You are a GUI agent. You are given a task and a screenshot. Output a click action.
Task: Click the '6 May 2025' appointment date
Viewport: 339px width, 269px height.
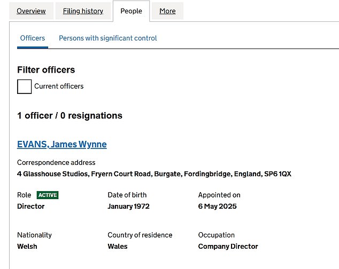click(217, 207)
